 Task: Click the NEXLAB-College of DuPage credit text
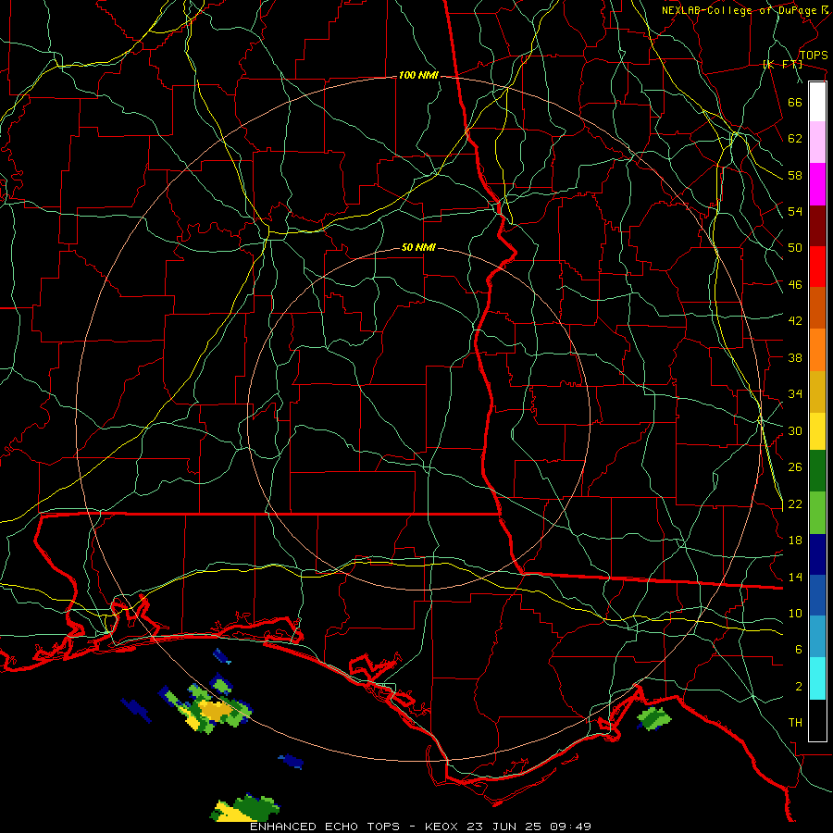coord(745,10)
